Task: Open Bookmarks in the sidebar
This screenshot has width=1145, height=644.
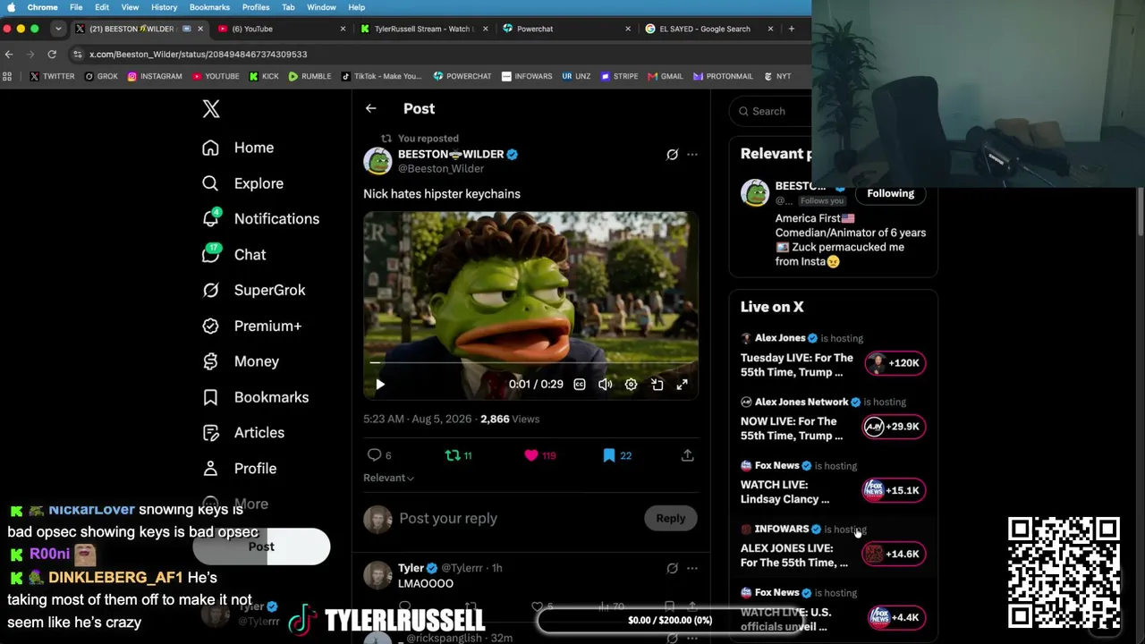Action: tap(255, 397)
